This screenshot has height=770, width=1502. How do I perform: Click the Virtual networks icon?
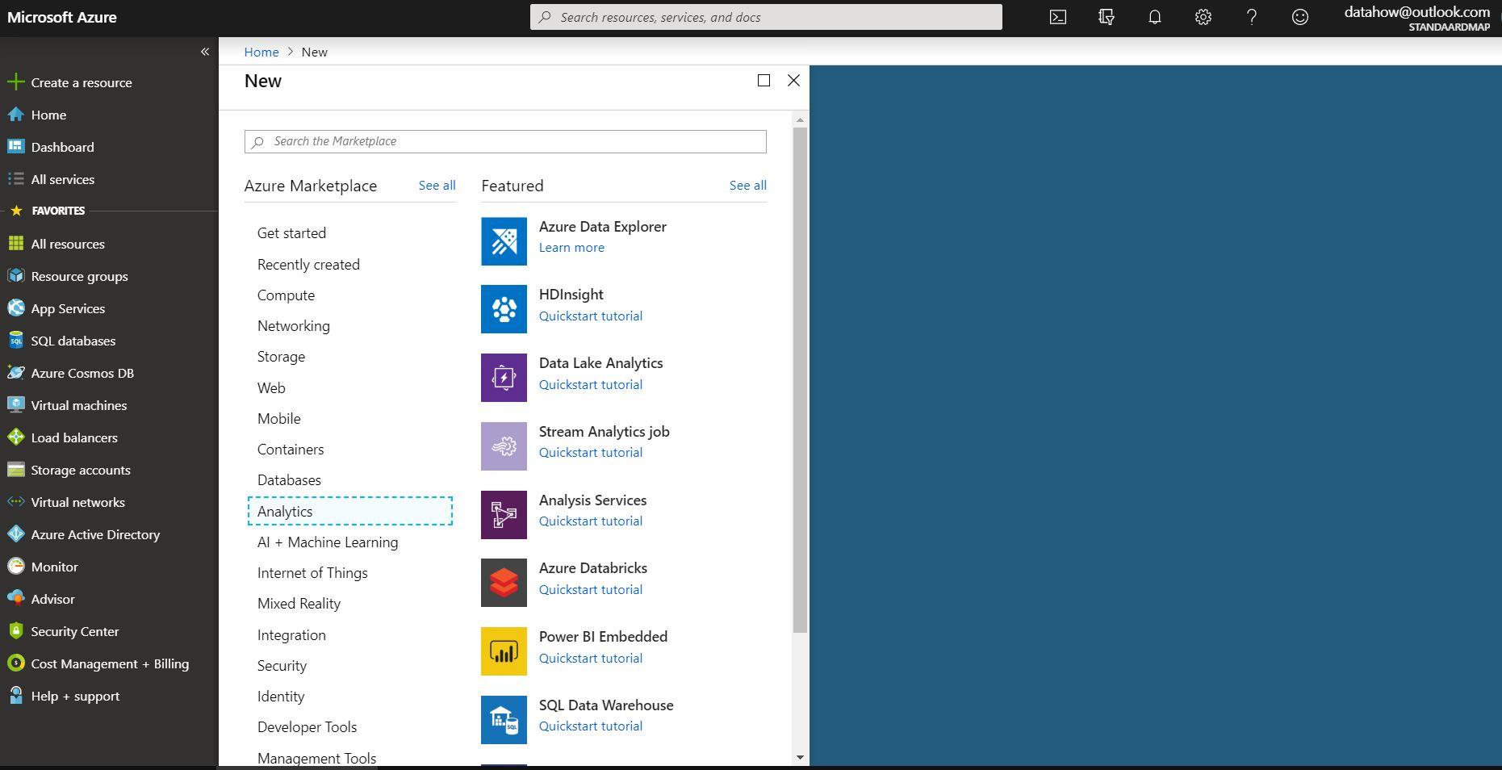(x=15, y=502)
